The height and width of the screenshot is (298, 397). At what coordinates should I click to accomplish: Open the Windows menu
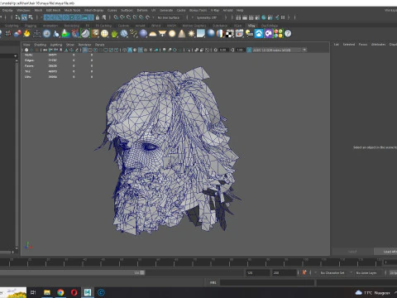coord(23,10)
